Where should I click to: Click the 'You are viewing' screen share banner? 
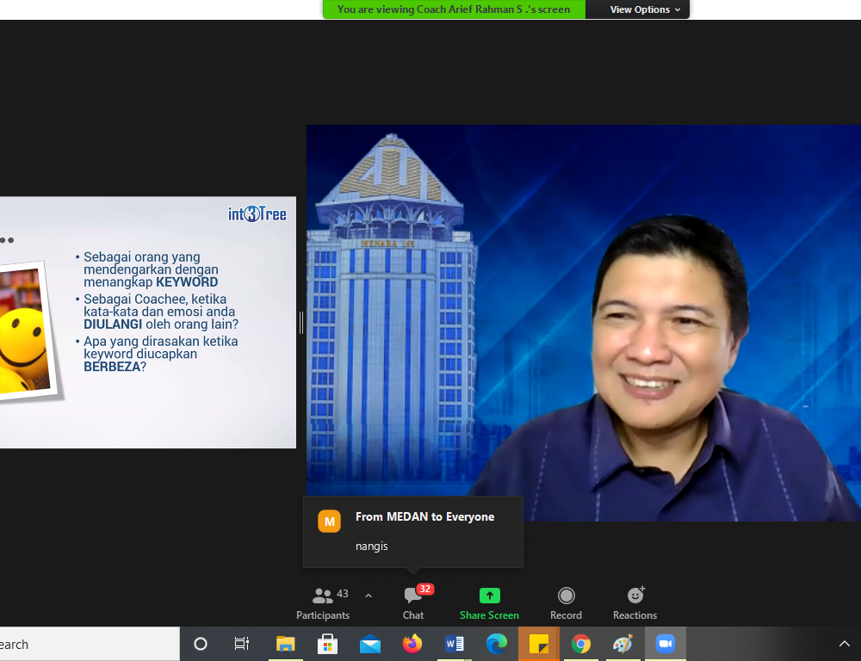[x=454, y=9]
